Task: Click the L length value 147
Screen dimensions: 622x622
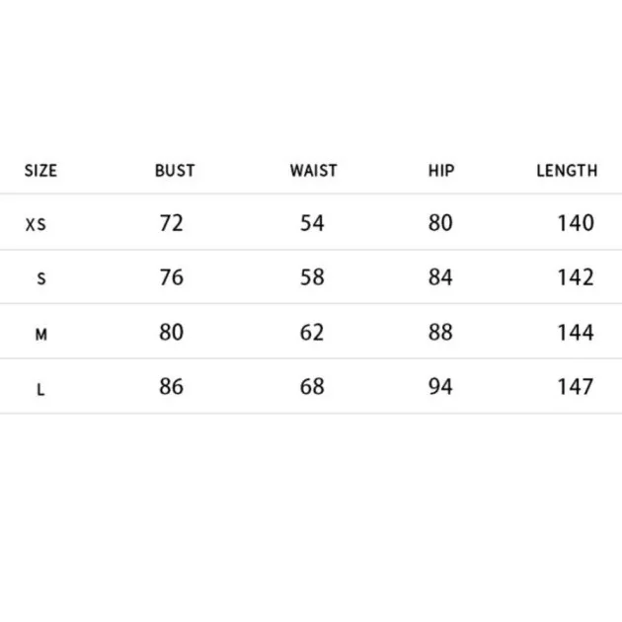Action: tap(576, 386)
